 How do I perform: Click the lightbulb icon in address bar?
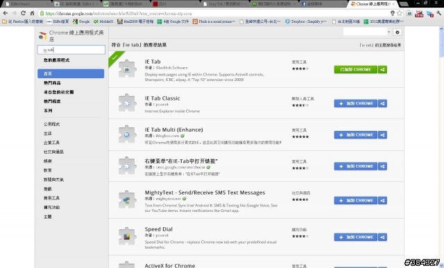click(x=393, y=13)
